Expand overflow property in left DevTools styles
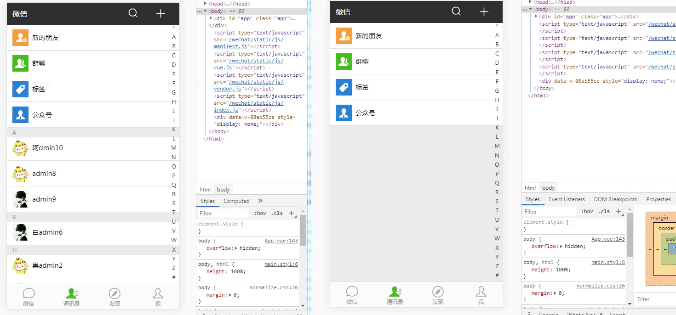 click(236, 248)
